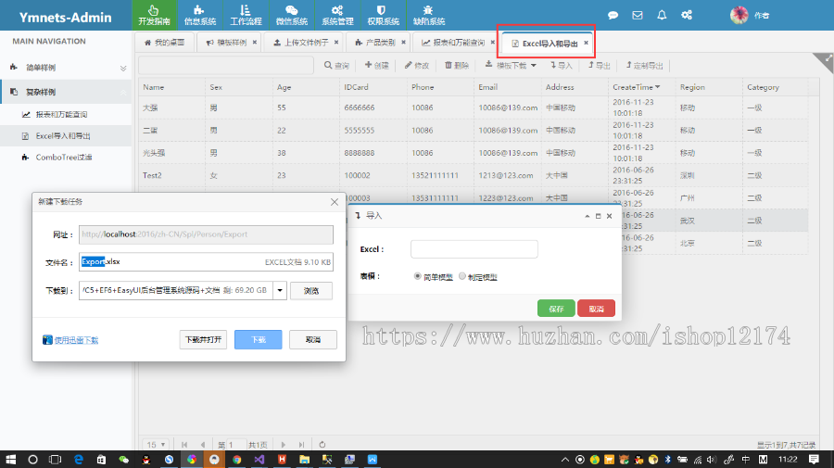Viewport: 834px width, 468px height.
Task: Open ComboTree过滤 in the sidebar
Action: pos(66,158)
